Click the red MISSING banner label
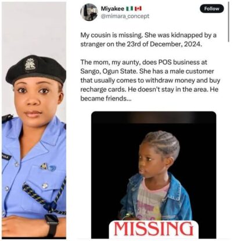The width and height of the screenshot is (241, 241). click(x=153, y=229)
